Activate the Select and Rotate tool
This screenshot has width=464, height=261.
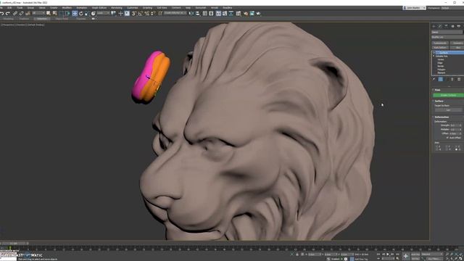(x=80, y=13)
